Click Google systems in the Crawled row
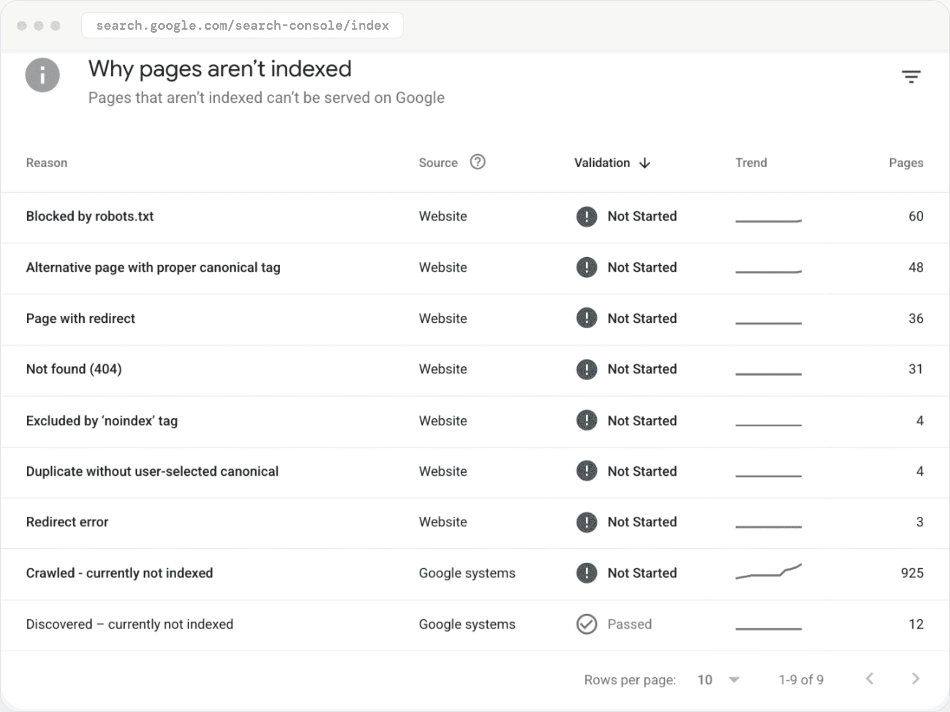950x712 pixels. coord(467,573)
